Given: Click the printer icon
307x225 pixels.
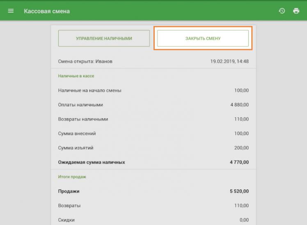Looking at the screenshot, I should tap(296, 11).
